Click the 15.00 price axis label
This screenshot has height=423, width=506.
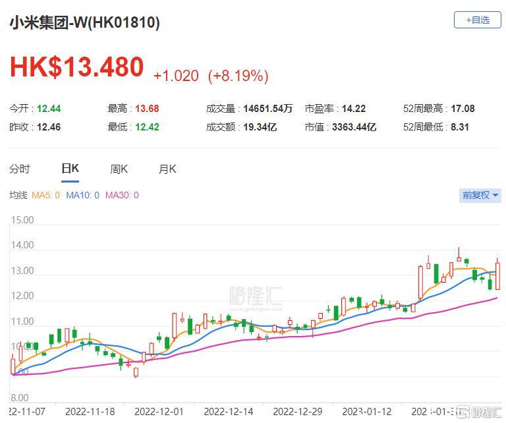[x=22, y=220]
